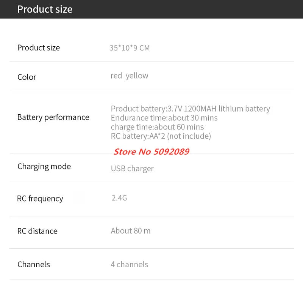The image size is (303, 303).
Task: Click the RC frequency label
Action: pos(40,199)
